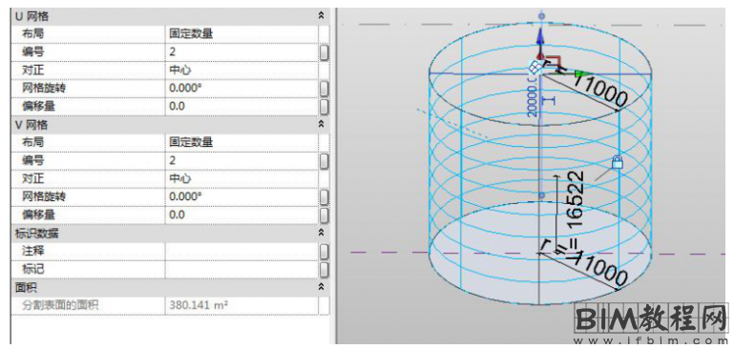Click the 注释 value field
Viewport: 734px width, 349px height.
coord(241,252)
